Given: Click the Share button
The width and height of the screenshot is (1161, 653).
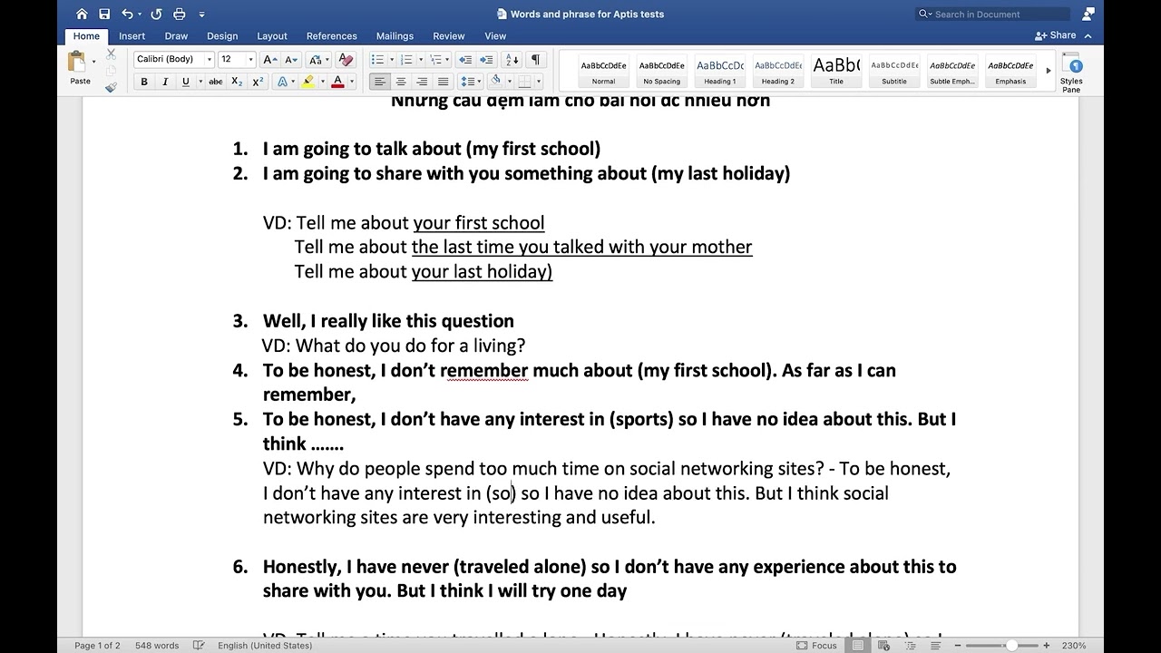Looking at the screenshot, I should 1055,35.
